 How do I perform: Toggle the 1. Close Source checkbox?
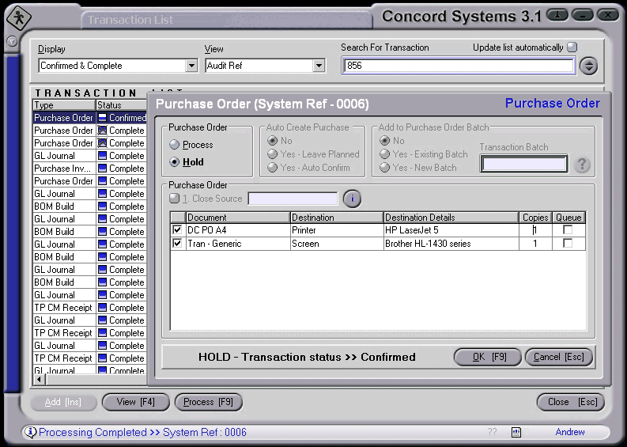point(175,198)
